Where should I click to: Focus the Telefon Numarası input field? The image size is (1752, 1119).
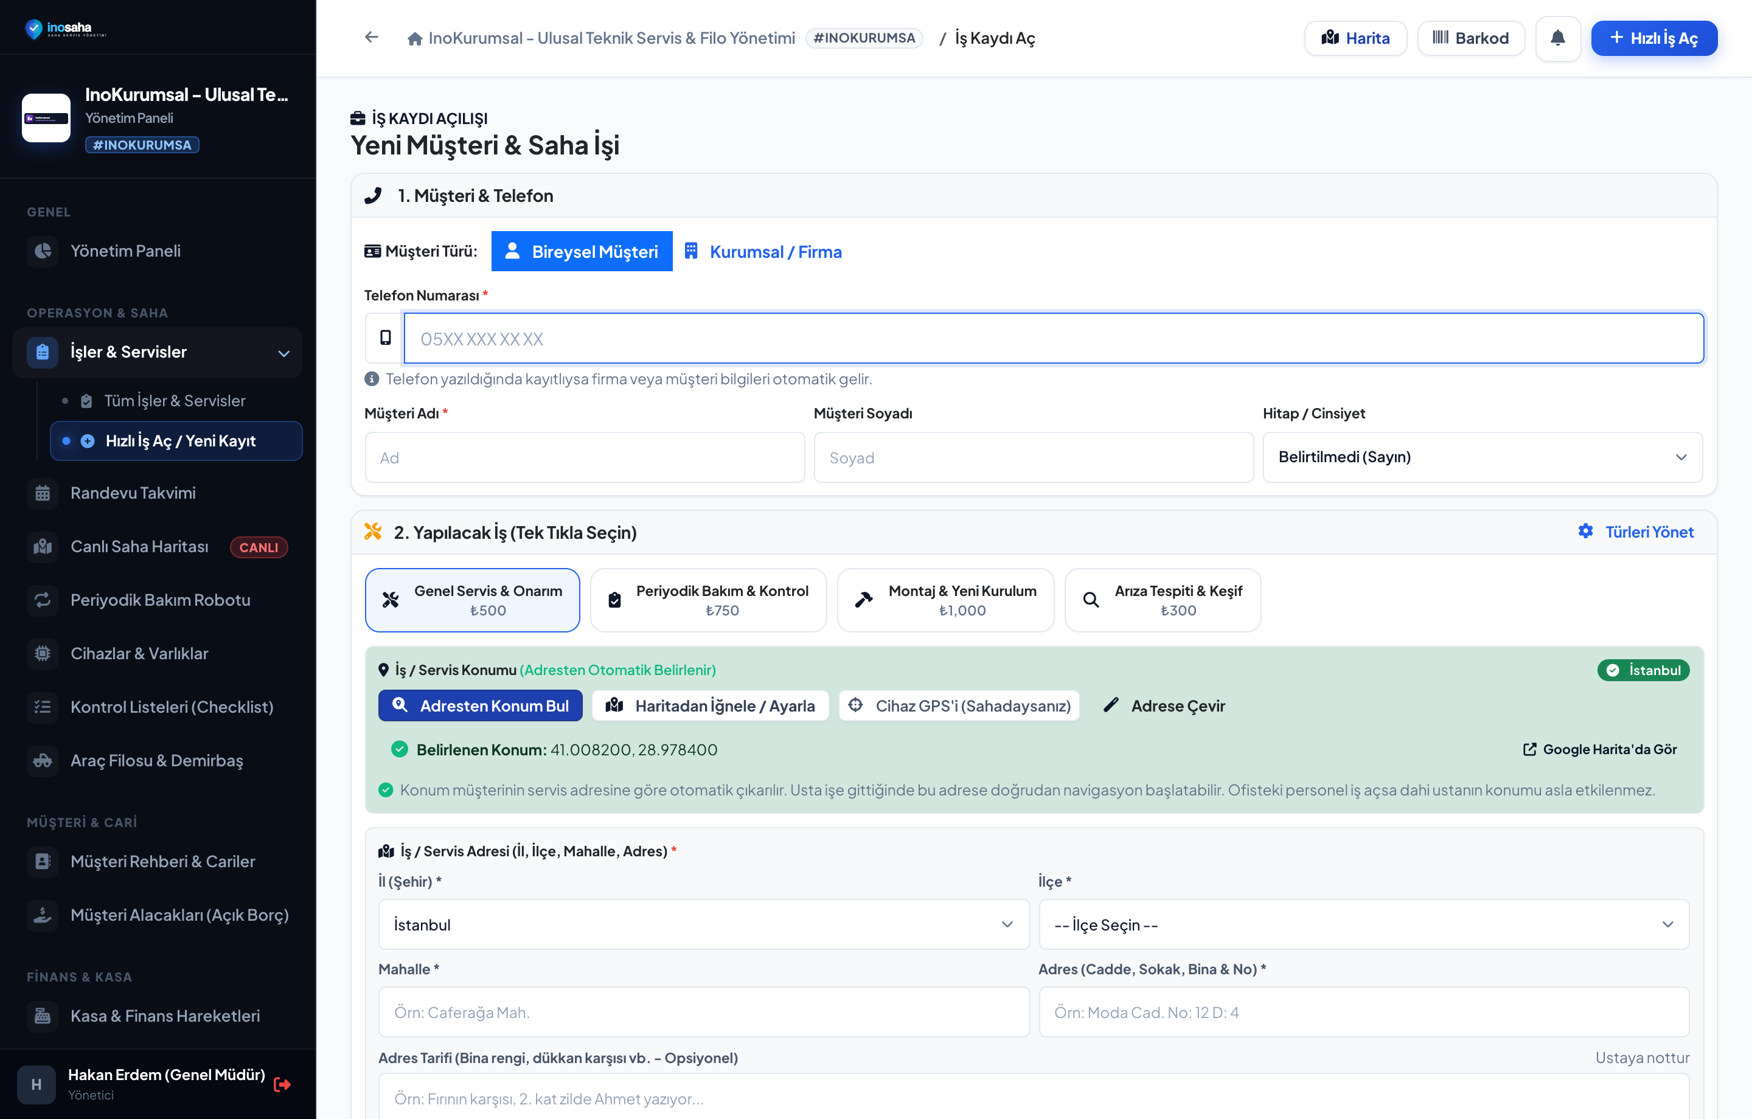1054,338
